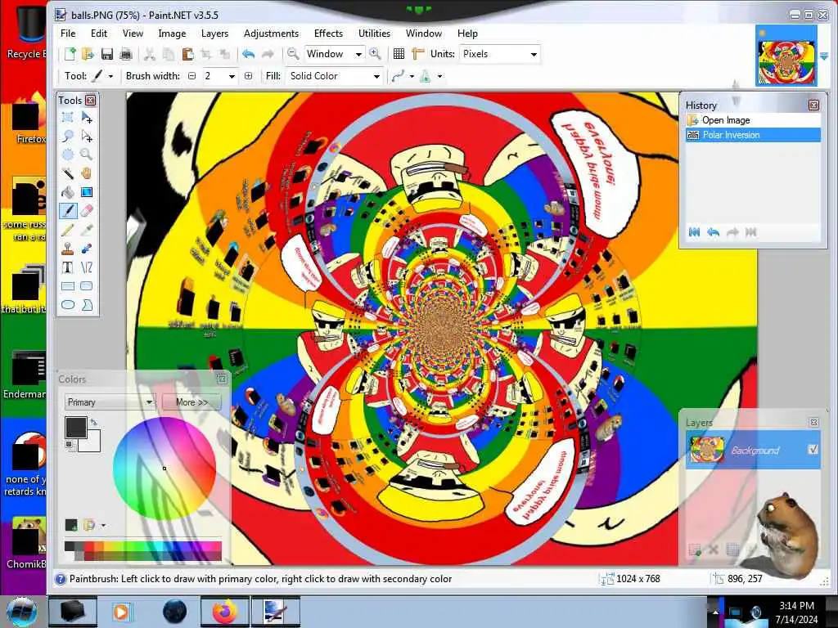Toggle the pixel grid icon

point(399,54)
